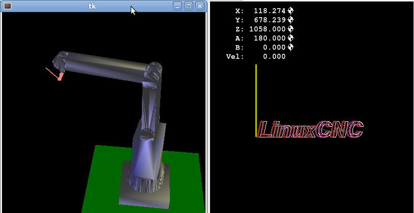Click the homed icon next to B
The width and height of the screenshot is (414, 213).
291,47
